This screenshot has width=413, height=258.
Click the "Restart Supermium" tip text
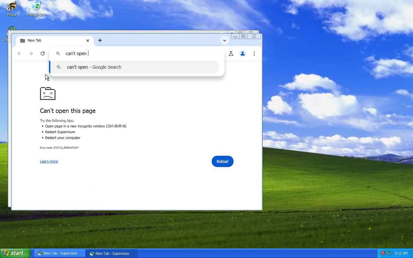(60, 132)
